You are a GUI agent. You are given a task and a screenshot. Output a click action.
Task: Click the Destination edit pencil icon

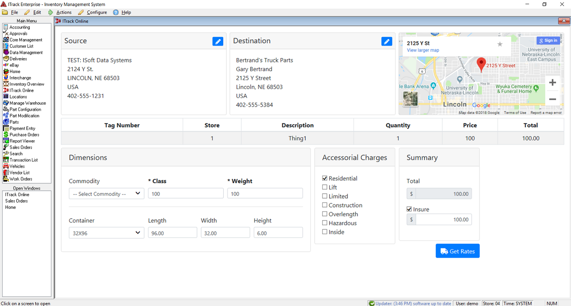[386, 41]
